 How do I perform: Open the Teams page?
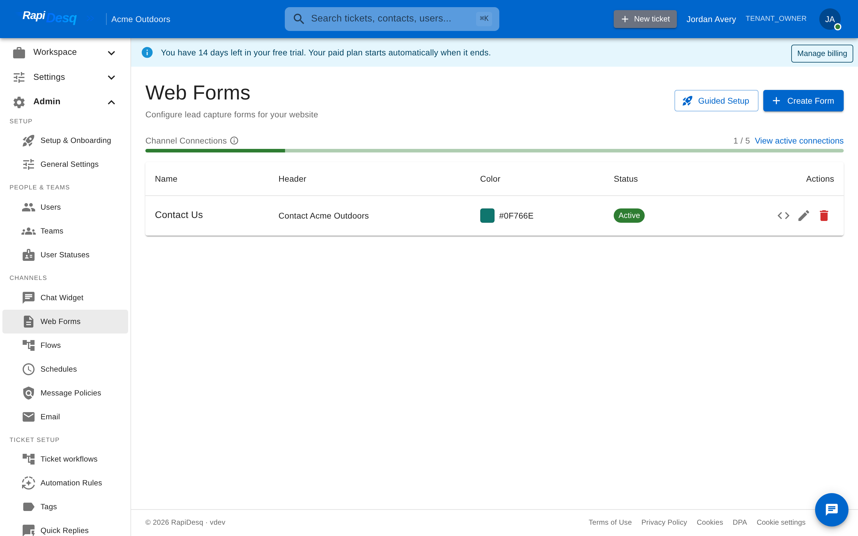65,231
